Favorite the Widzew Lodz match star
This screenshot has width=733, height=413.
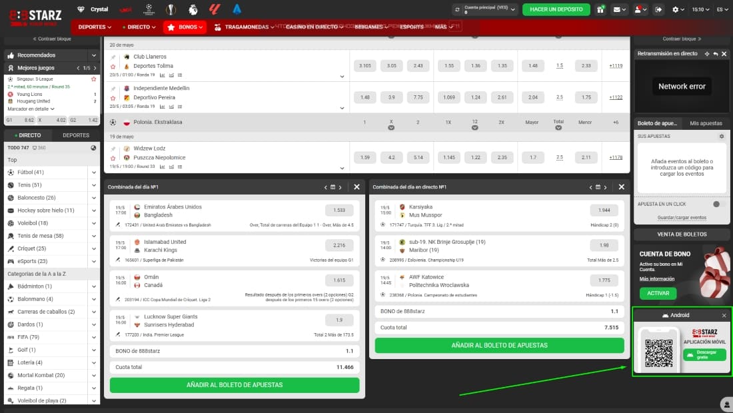[x=113, y=158]
